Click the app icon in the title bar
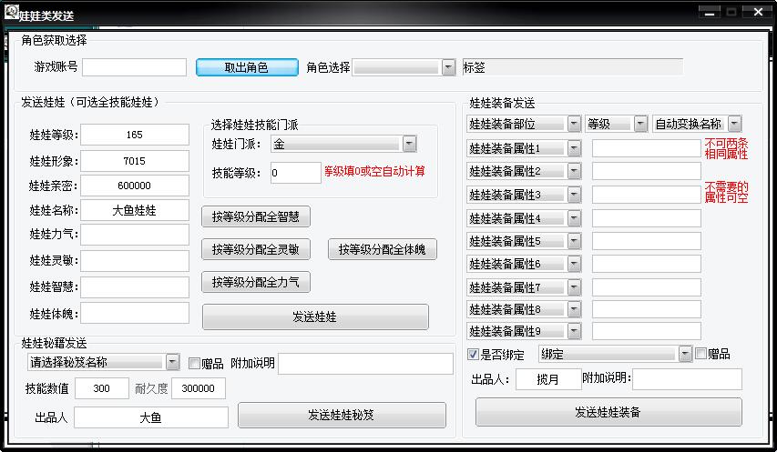The width and height of the screenshot is (777, 452). [x=13, y=13]
